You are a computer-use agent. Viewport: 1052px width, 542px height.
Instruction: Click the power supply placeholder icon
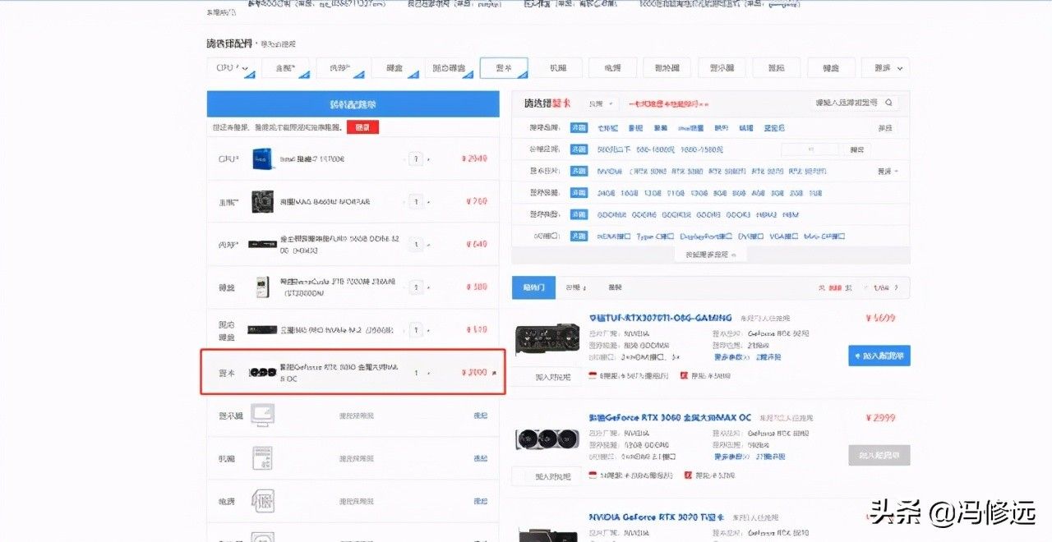click(262, 501)
